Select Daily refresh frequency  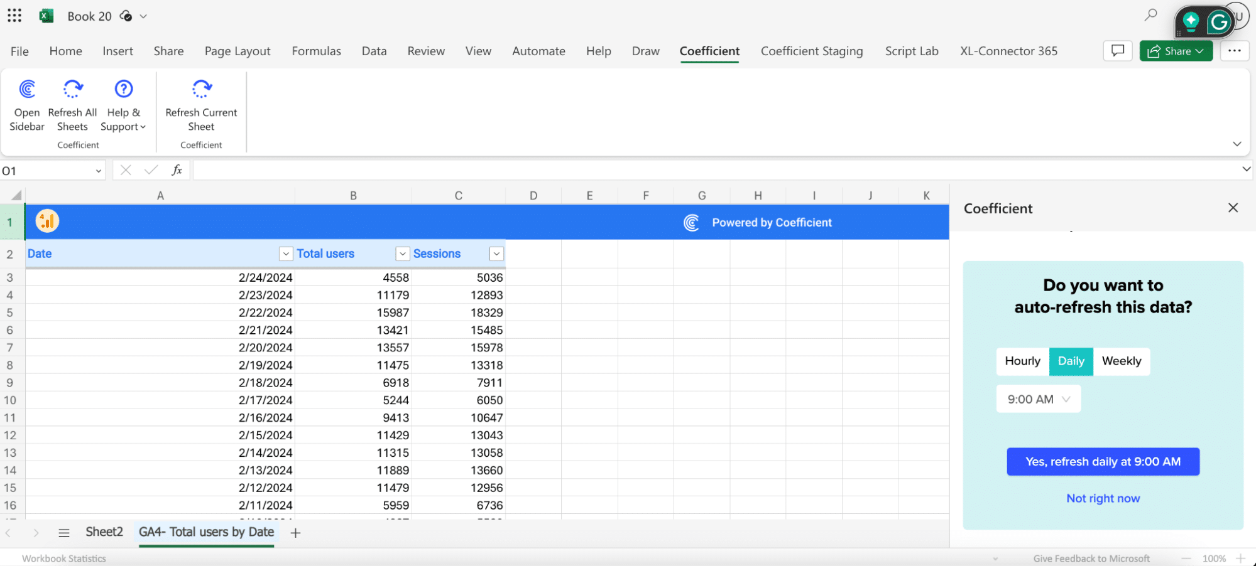(1071, 361)
